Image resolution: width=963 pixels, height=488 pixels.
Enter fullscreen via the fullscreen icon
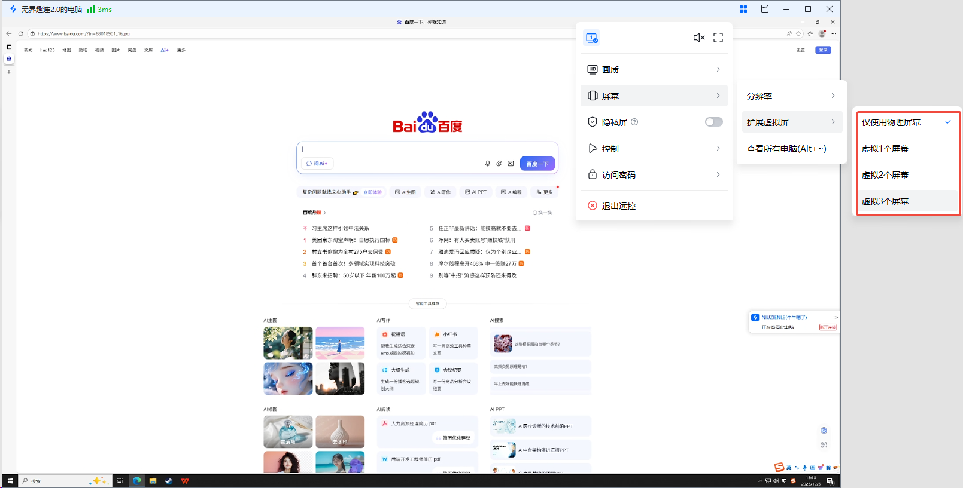click(x=718, y=38)
